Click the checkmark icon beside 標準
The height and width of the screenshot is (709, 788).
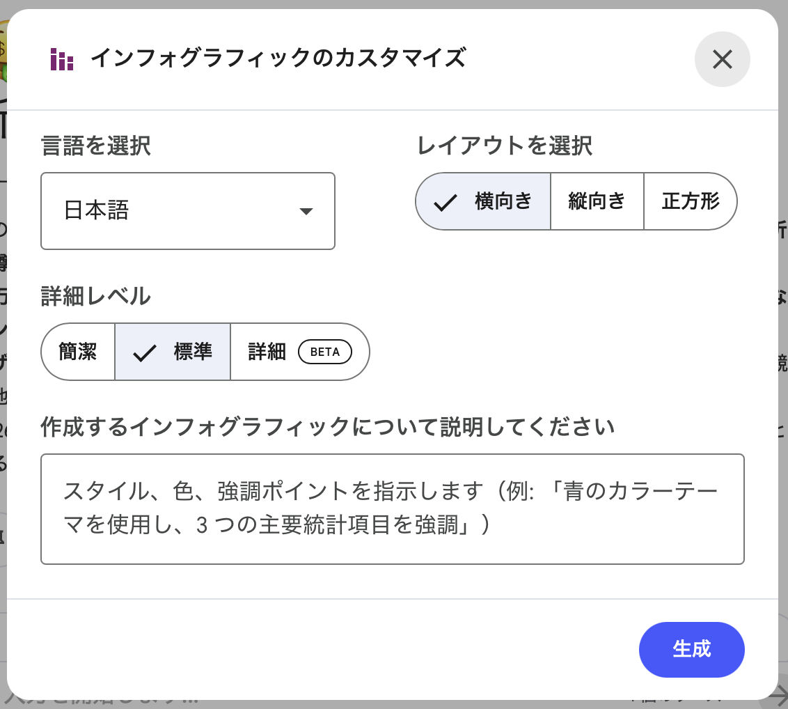144,353
